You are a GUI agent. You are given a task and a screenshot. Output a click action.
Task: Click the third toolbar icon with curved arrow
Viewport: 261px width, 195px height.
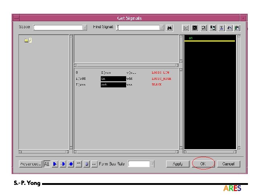(x=204, y=28)
